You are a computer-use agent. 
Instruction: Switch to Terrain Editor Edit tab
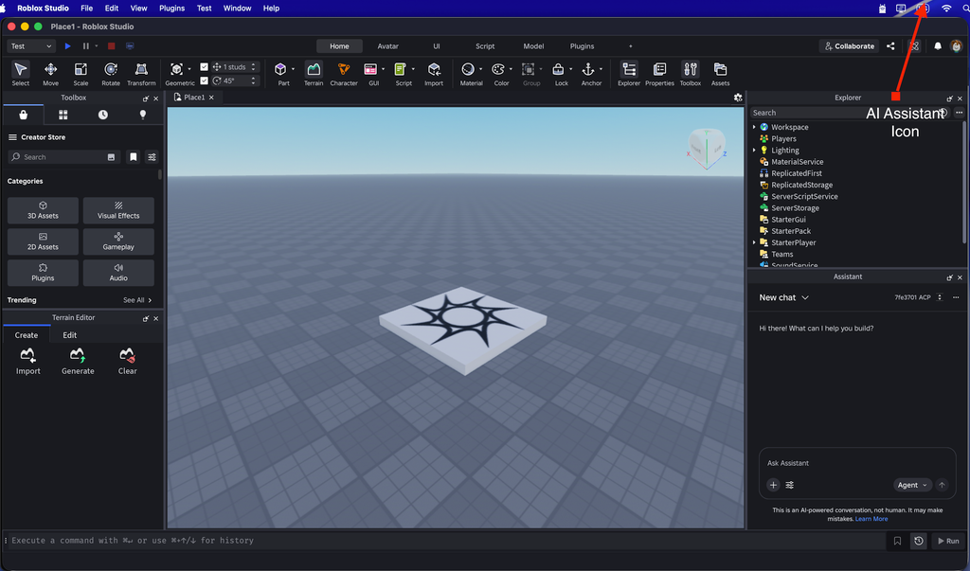point(70,335)
